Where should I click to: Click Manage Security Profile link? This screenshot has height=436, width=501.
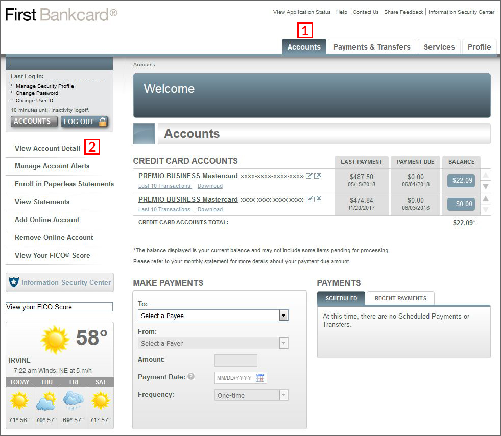pos(45,86)
